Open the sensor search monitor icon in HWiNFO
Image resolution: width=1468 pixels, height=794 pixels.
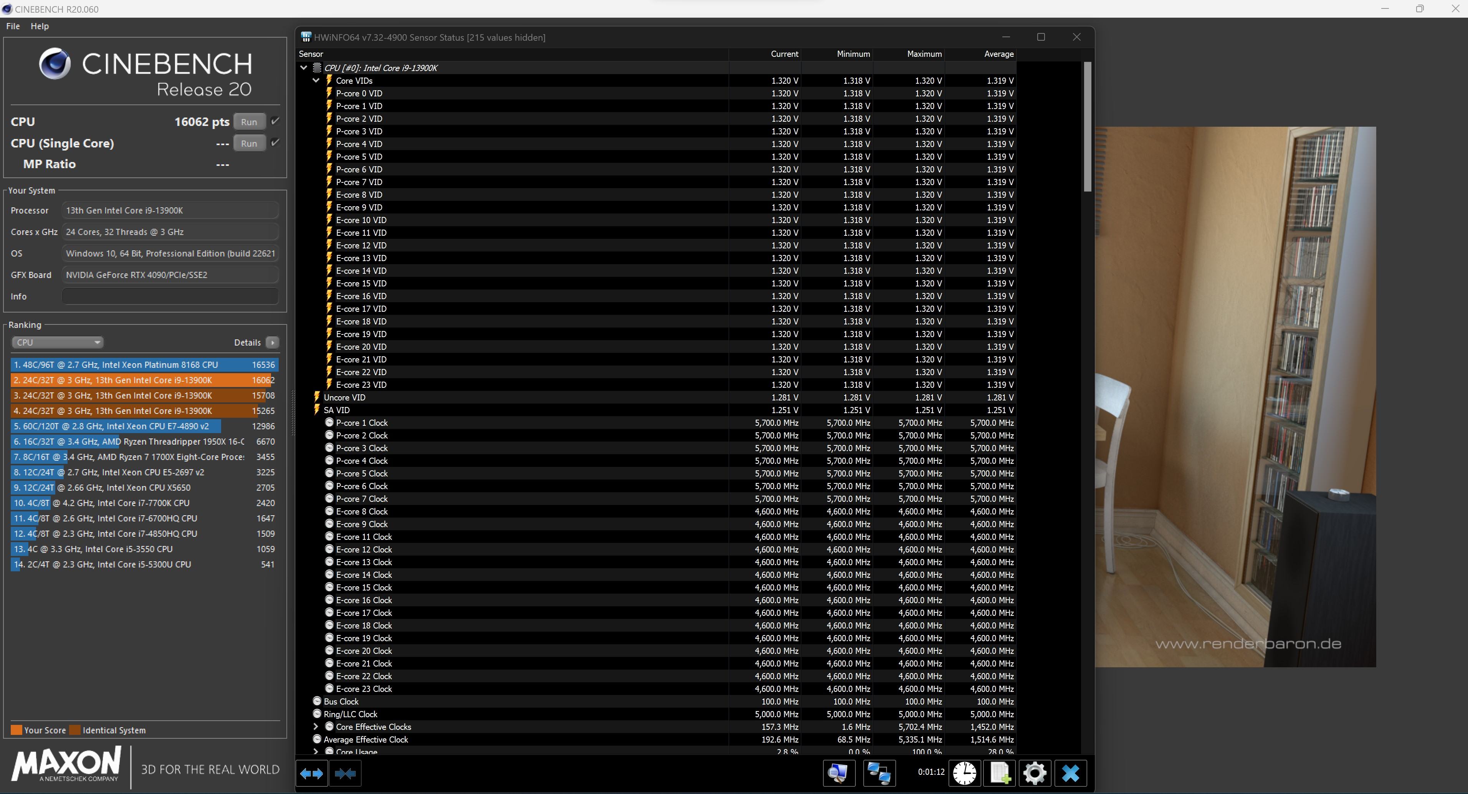(x=838, y=774)
